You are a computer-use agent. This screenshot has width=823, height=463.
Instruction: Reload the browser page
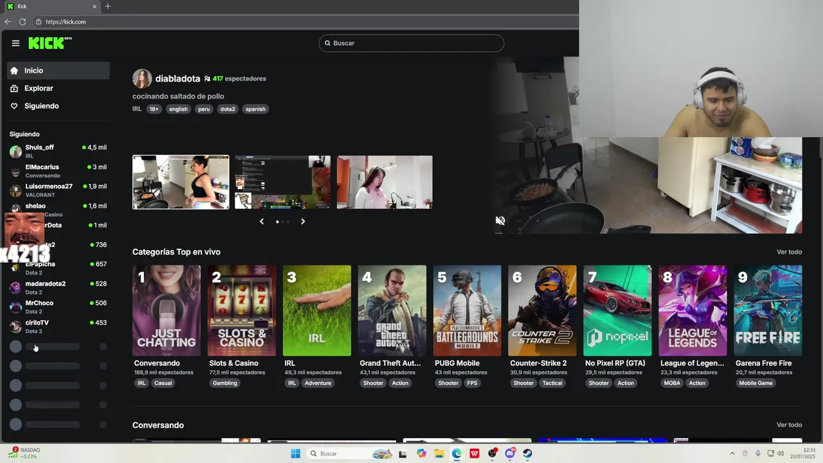pos(23,22)
